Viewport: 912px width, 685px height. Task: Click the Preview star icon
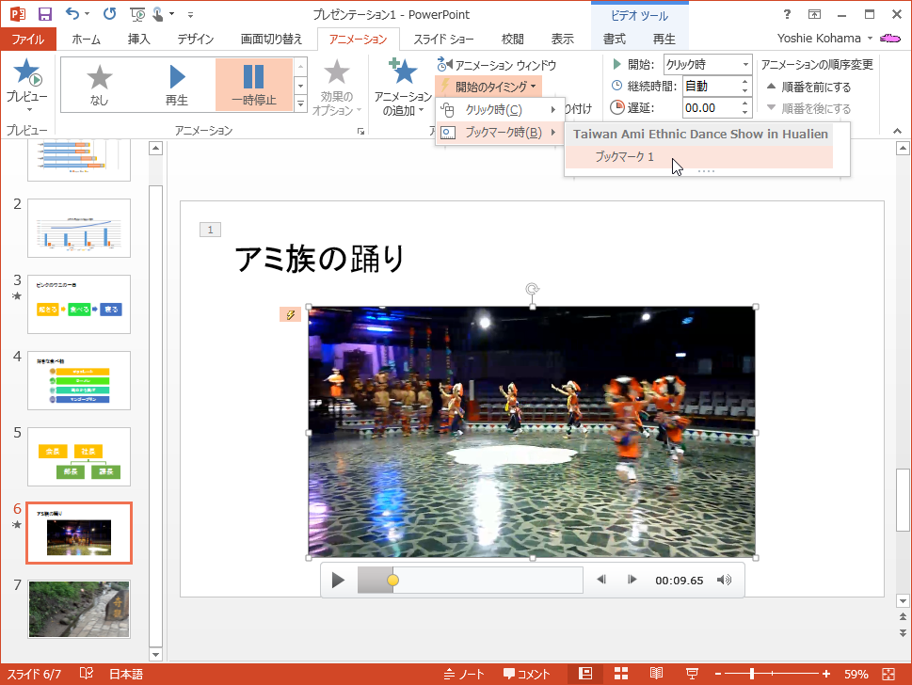pyautogui.click(x=26, y=73)
